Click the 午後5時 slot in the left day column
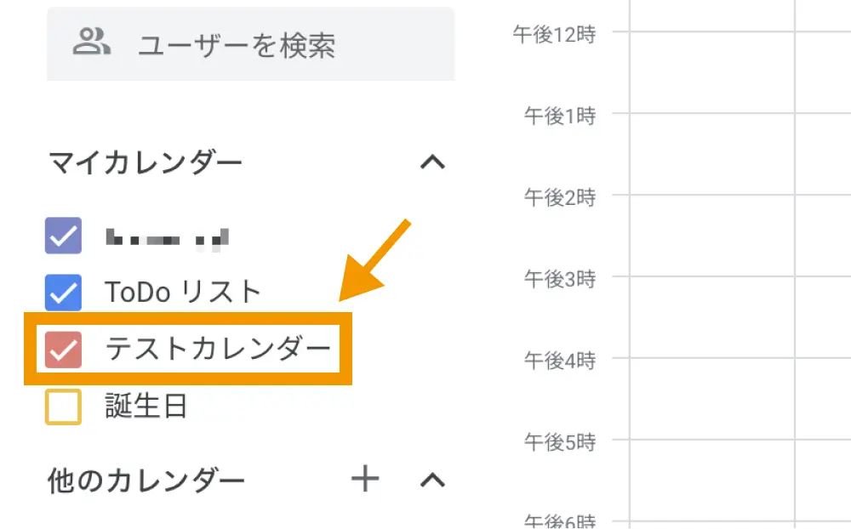The width and height of the screenshot is (851, 529). (711, 479)
